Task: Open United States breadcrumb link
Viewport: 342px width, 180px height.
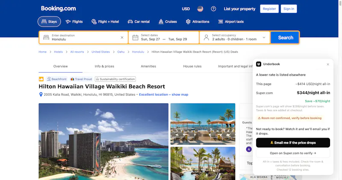Action: (x=100, y=52)
